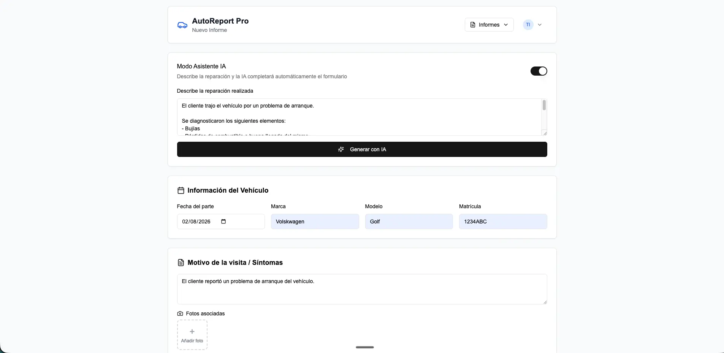The image size is (724, 353).
Task: Click the Nuevo Informe subtitle text
Action: coord(209,30)
